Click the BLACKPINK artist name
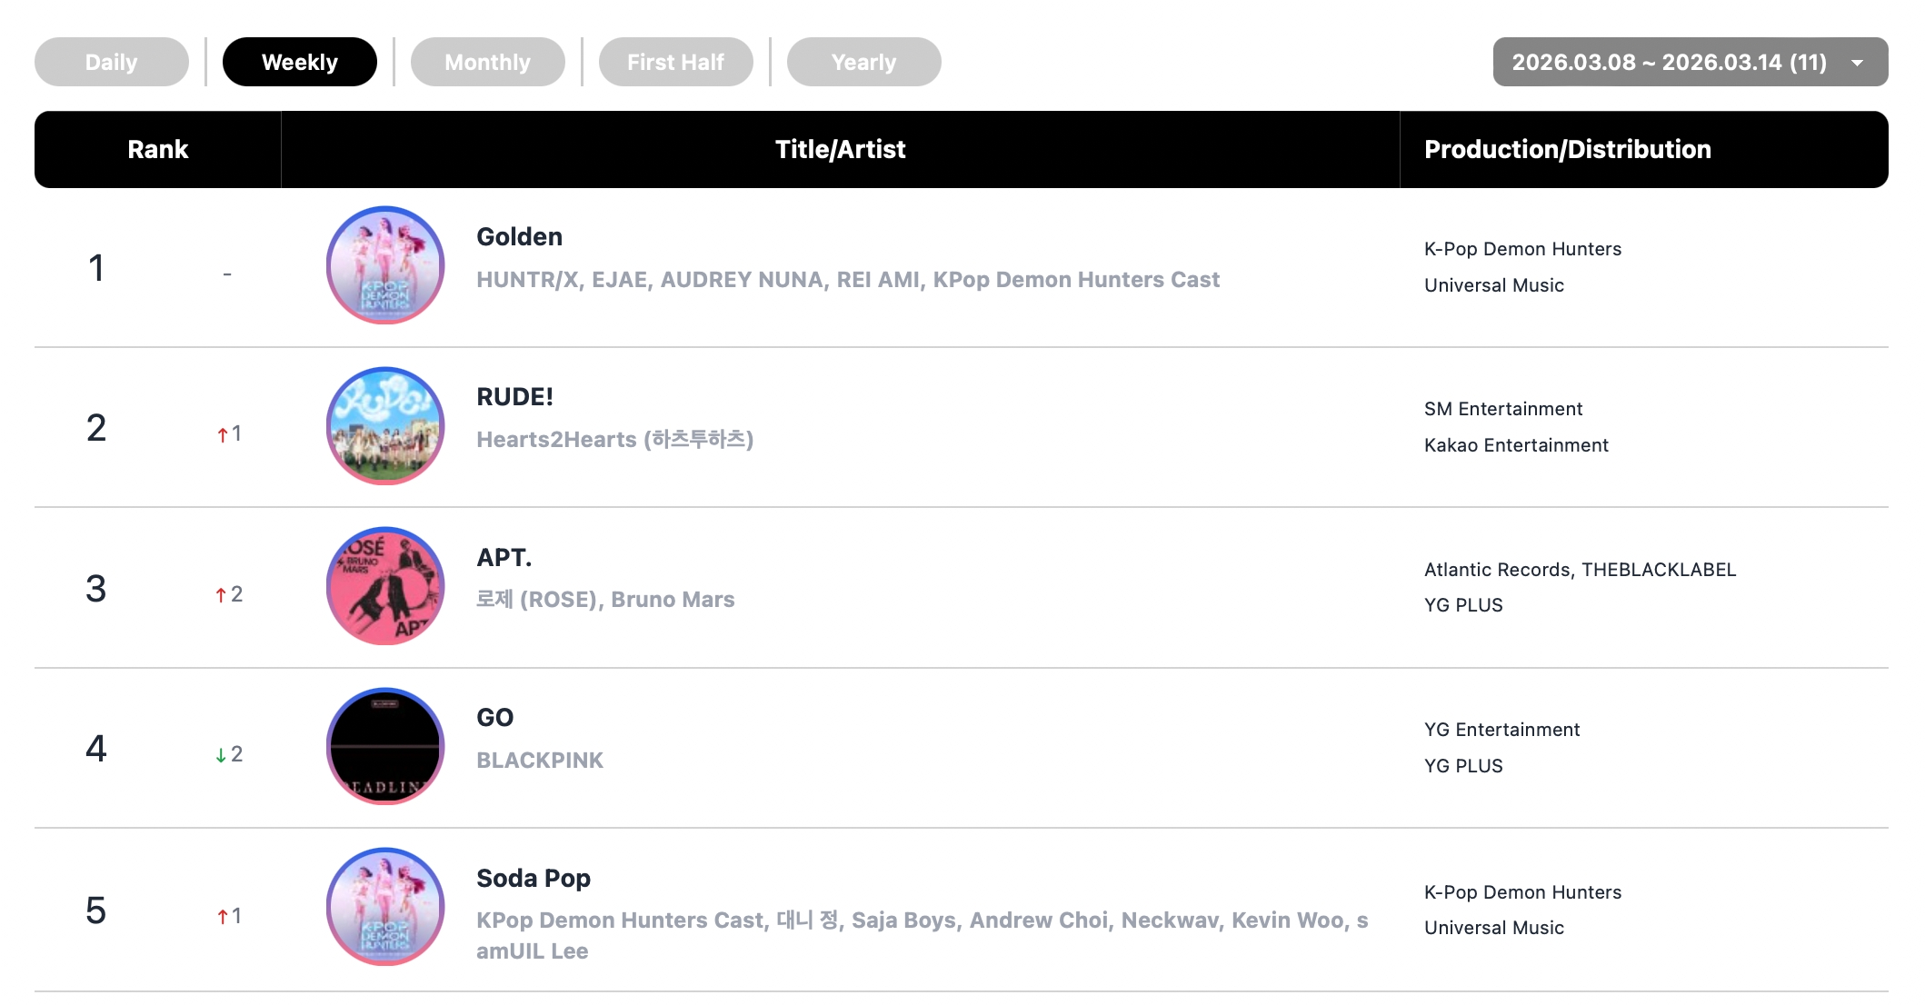This screenshot has height=1005, width=1925. coord(540,761)
